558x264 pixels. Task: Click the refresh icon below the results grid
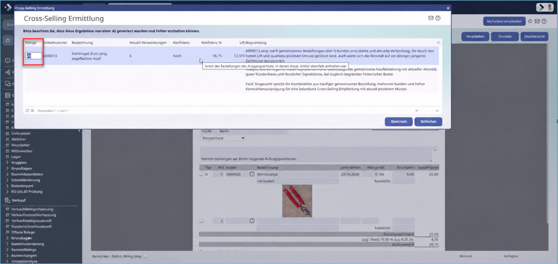coord(27,110)
